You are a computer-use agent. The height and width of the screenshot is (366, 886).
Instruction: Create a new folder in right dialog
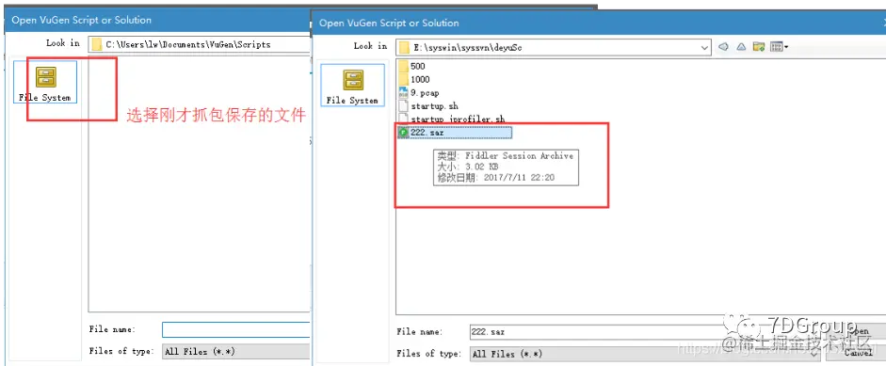point(759,47)
